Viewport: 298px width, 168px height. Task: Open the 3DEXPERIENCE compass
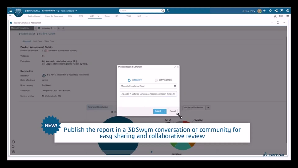point(18,13)
